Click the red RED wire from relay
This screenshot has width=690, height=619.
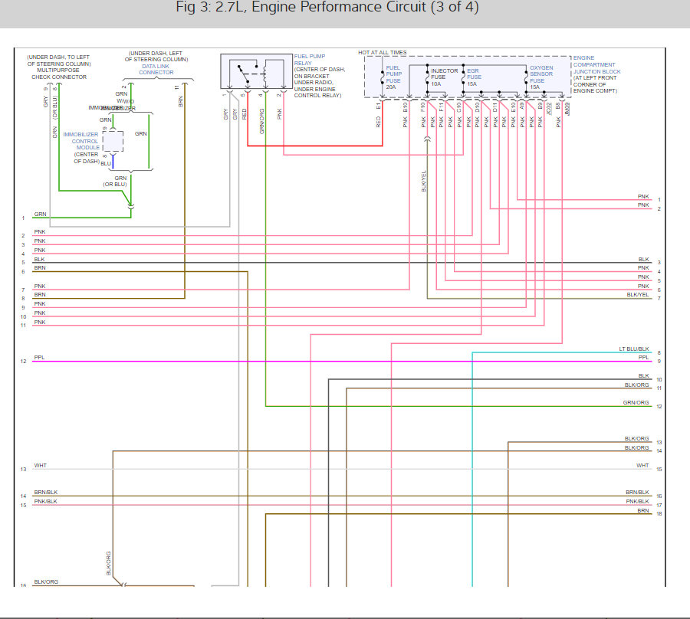pyautogui.click(x=315, y=146)
